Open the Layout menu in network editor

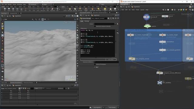coord(142,10)
